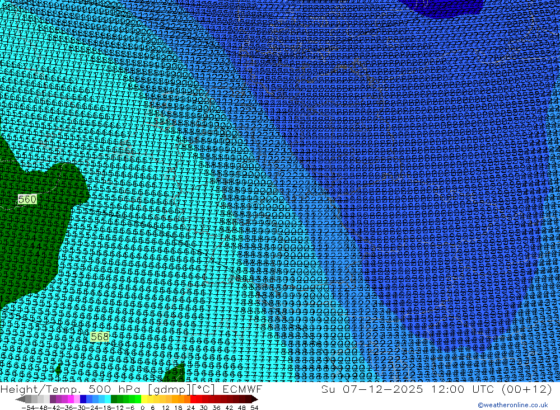Click the 560 contour label

click(27, 200)
